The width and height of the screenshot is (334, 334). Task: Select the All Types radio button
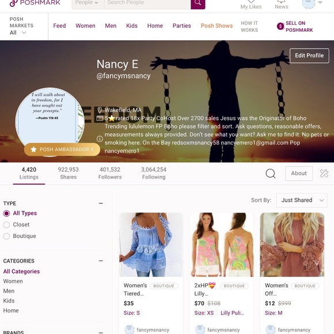click(6, 213)
